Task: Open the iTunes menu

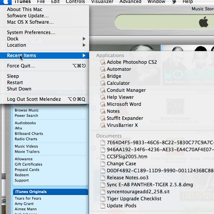Action: point(22,2)
